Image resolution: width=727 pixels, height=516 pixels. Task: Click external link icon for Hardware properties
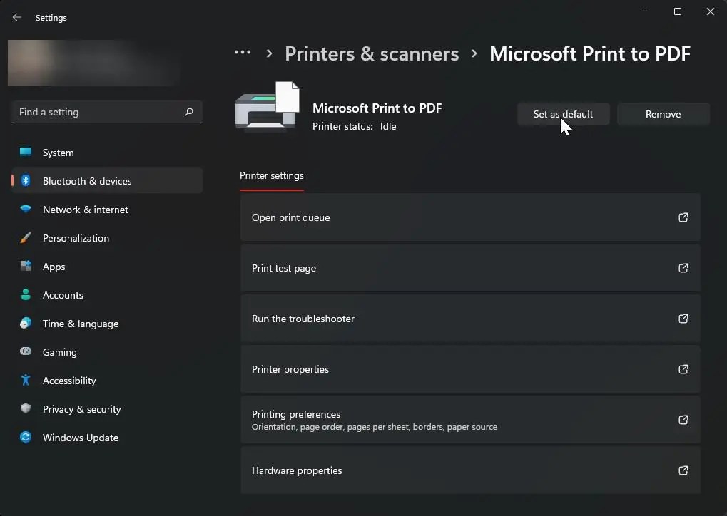pyautogui.click(x=683, y=470)
